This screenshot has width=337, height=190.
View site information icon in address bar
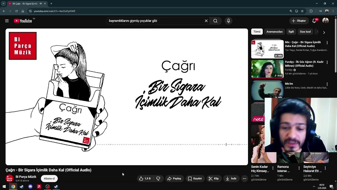[x=30, y=11]
